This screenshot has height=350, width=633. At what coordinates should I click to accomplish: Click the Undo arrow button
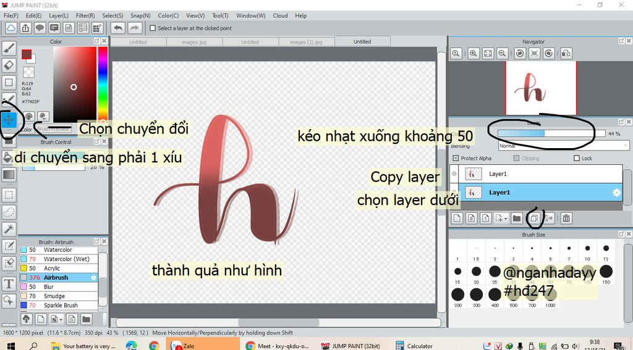(x=118, y=28)
